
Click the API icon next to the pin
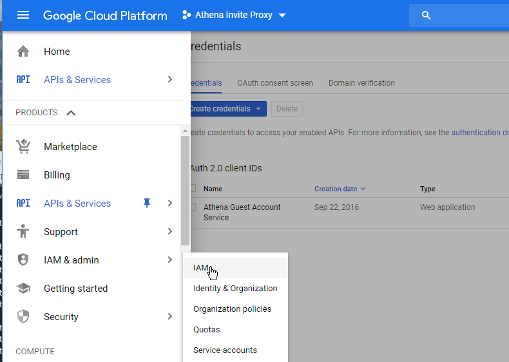coord(23,204)
